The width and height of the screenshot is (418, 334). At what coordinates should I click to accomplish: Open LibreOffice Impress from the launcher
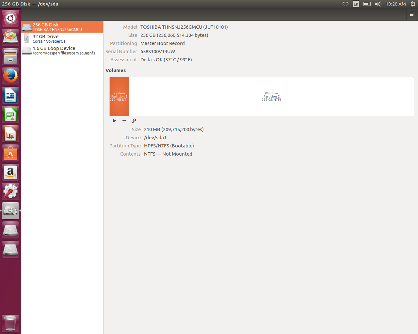pos(10,134)
